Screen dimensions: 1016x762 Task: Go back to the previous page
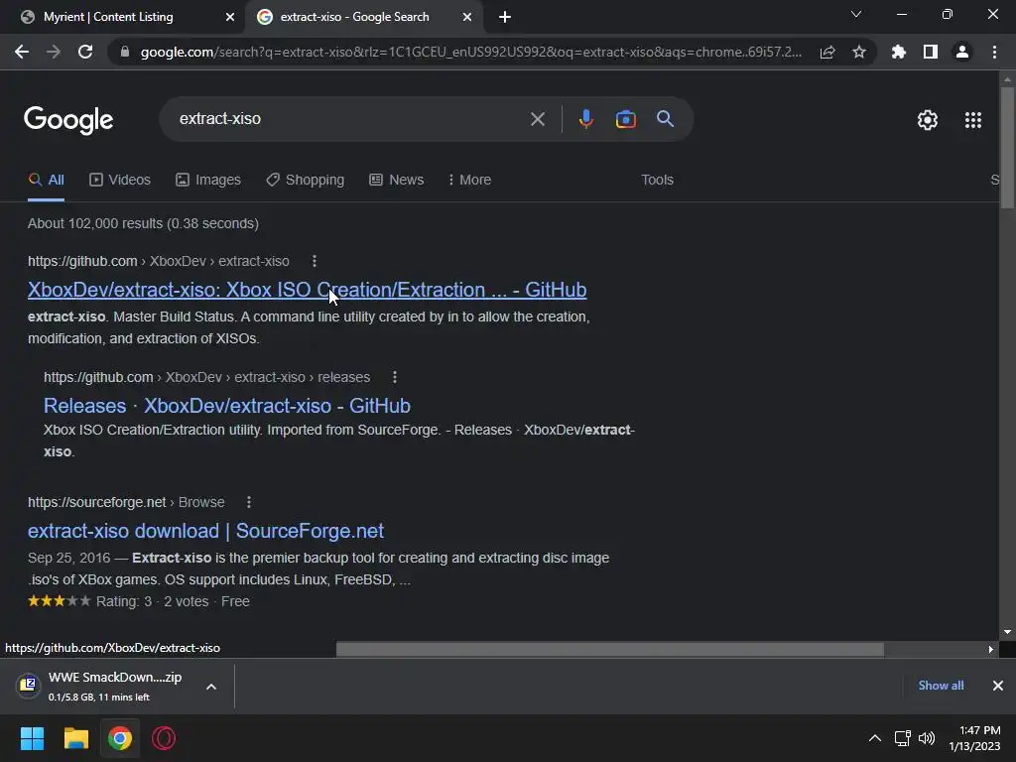pyautogui.click(x=22, y=52)
